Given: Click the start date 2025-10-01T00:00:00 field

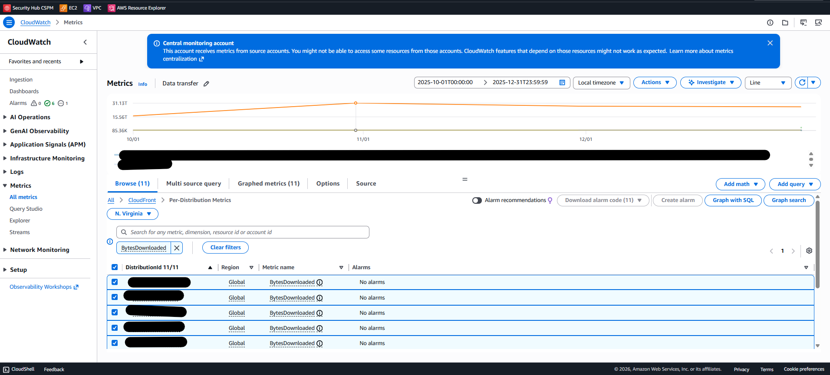Looking at the screenshot, I should click(445, 82).
